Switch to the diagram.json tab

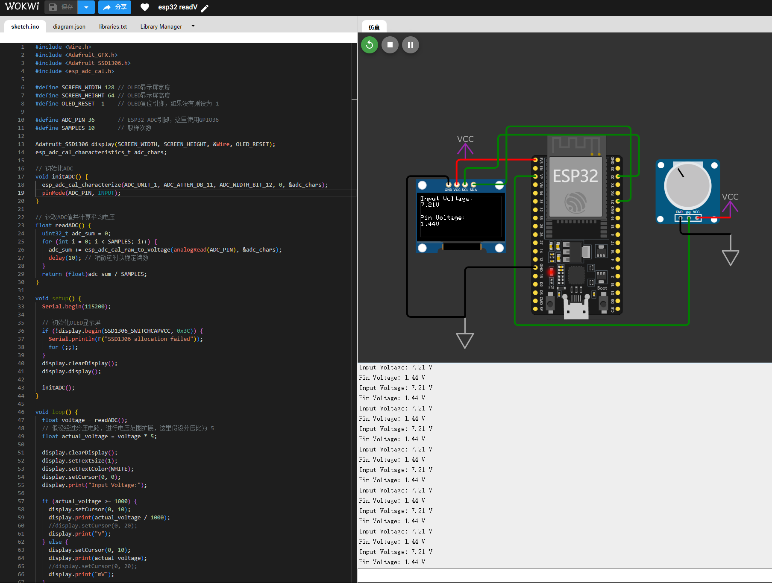(69, 26)
